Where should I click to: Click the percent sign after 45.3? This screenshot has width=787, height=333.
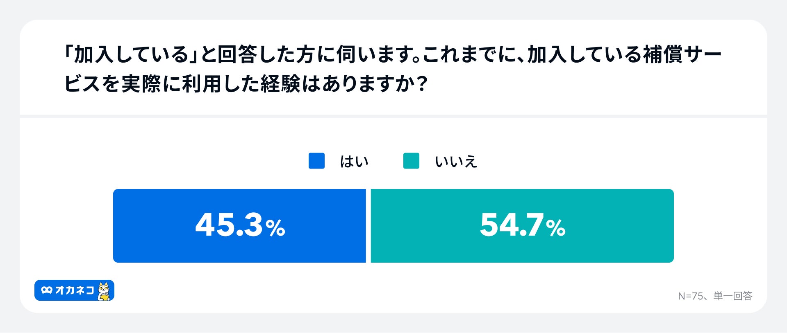(275, 228)
